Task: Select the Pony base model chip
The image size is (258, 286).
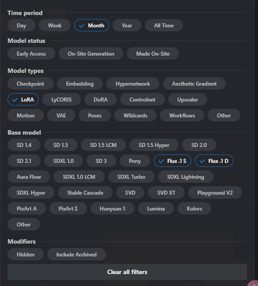Action: pos(135,161)
